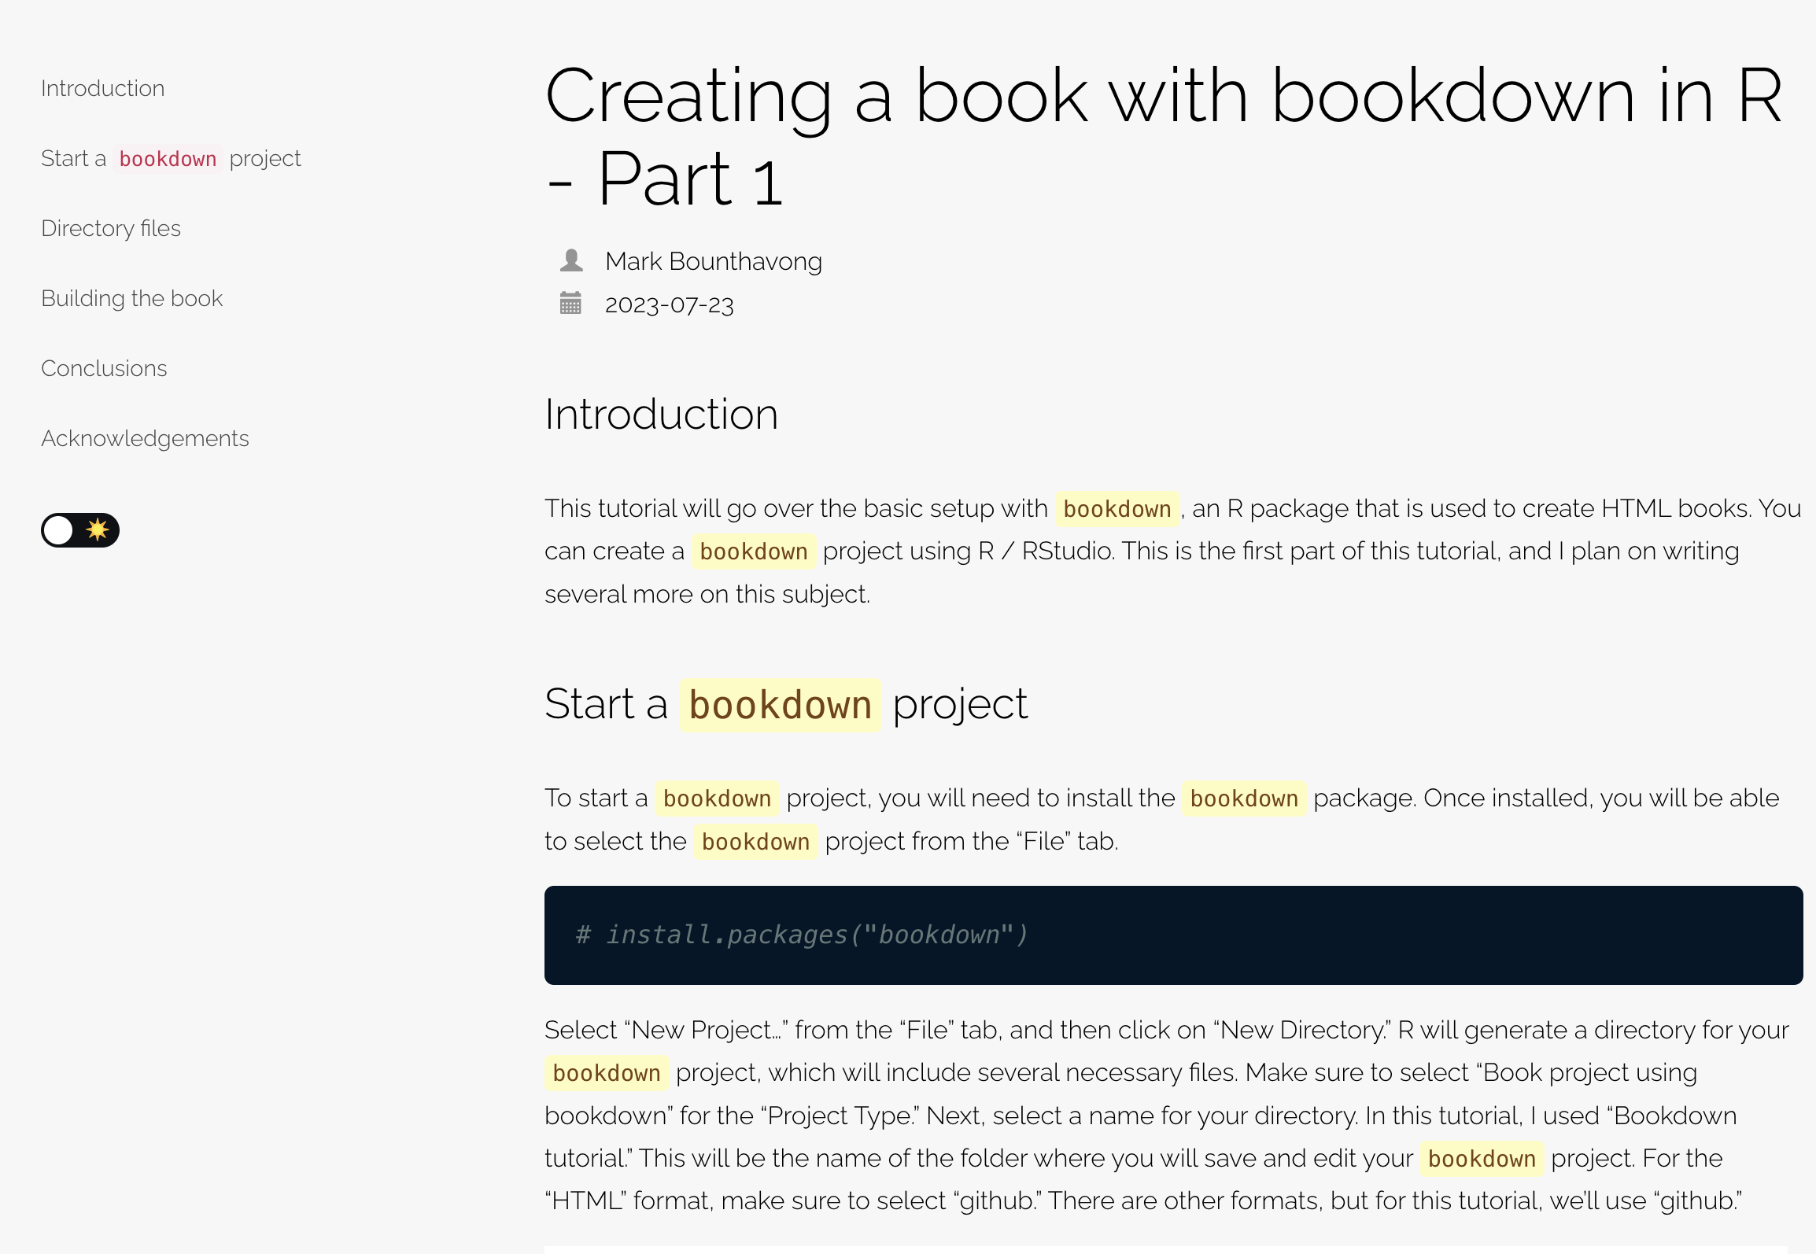
Task: Select "Start a bookdown project" in the sidebar
Action: pyautogui.click(x=170, y=158)
